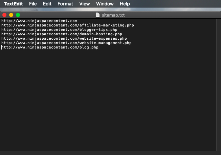Open the Edit menu
221x155 pixels.
[47, 4]
